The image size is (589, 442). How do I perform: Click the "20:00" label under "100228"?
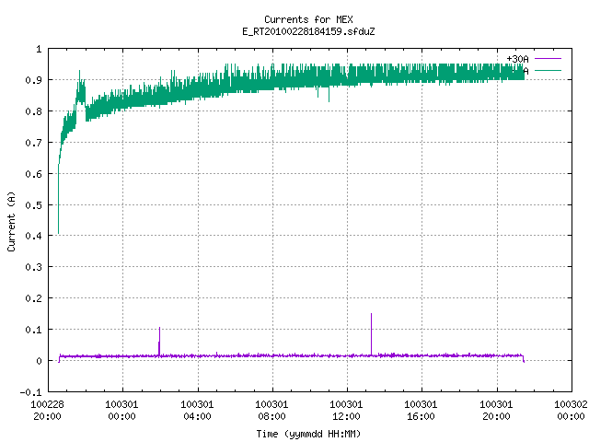pyautogui.click(x=47, y=416)
